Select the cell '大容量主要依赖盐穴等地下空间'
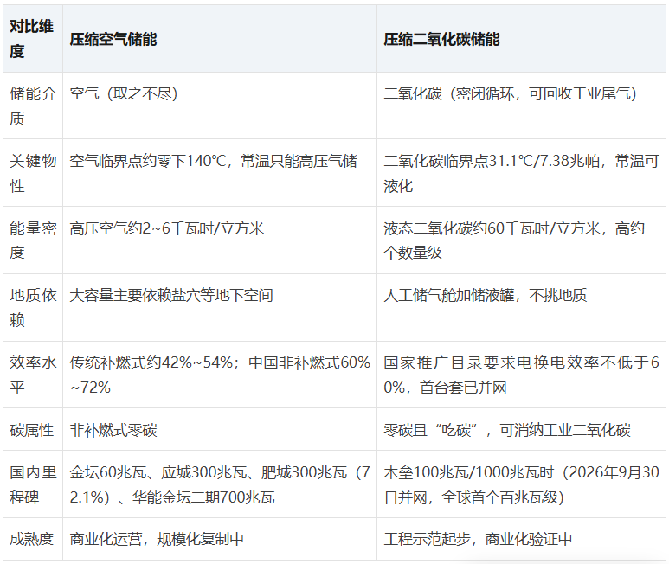The height and width of the screenshot is (564, 669). [x=220, y=307]
